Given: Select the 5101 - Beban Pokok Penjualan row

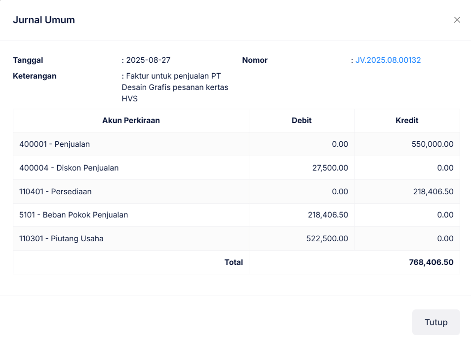Looking at the screenshot, I should pos(74,215).
